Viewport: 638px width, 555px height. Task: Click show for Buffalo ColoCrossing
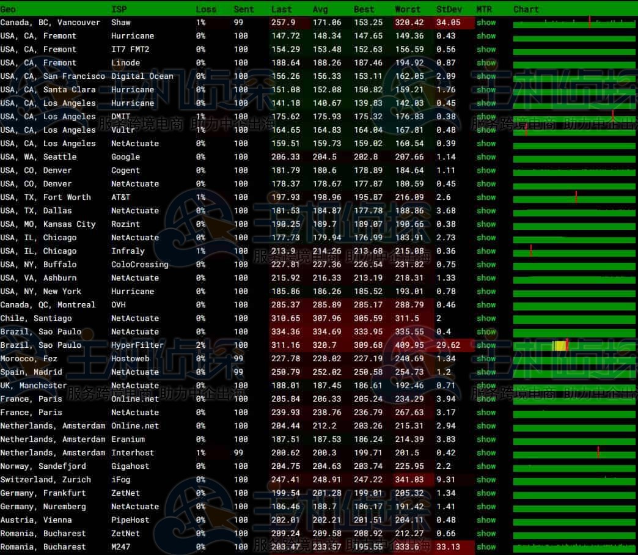[x=486, y=265]
